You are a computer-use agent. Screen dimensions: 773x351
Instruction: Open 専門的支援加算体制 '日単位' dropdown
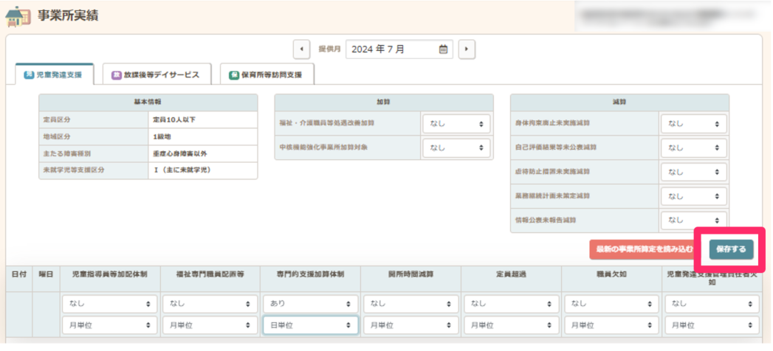(310, 324)
